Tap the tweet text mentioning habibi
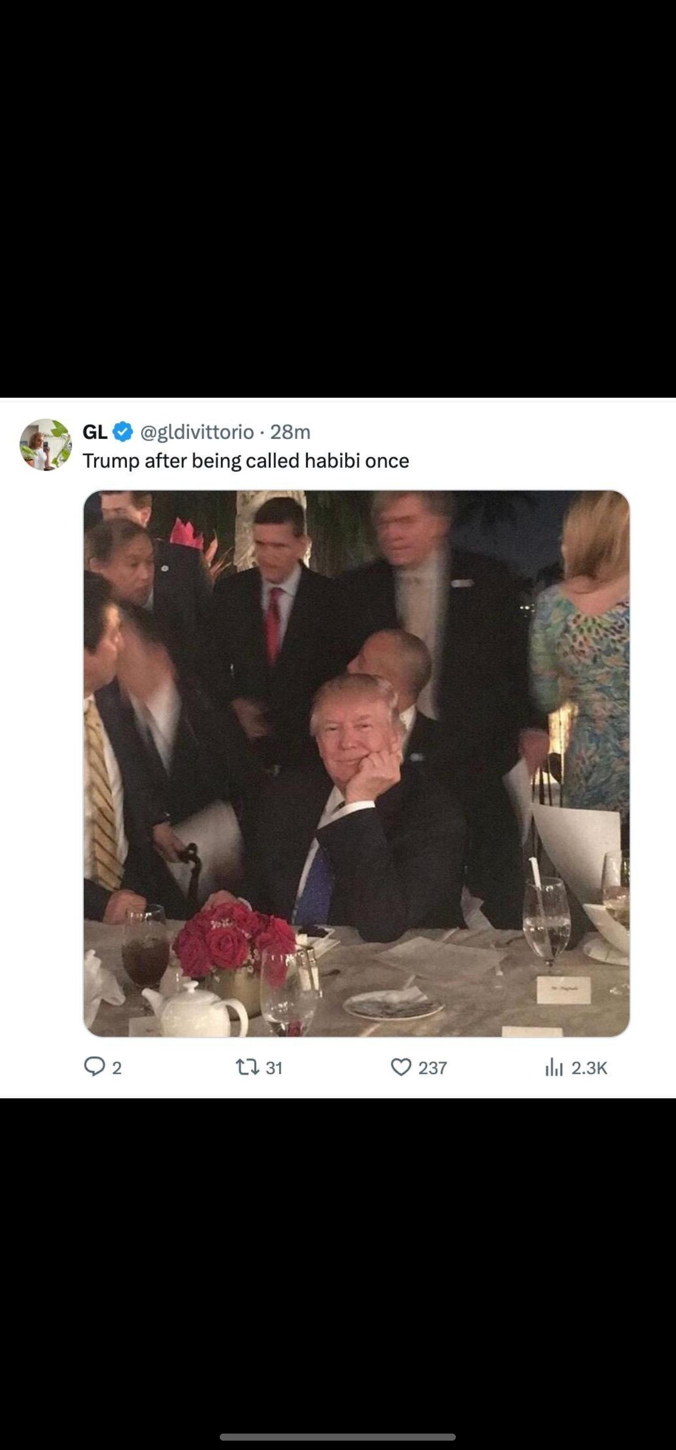The width and height of the screenshot is (676, 1450). tap(246, 461)
